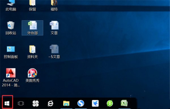
Task: Open File Explorer from the taskbar
Action: [66, 103]
